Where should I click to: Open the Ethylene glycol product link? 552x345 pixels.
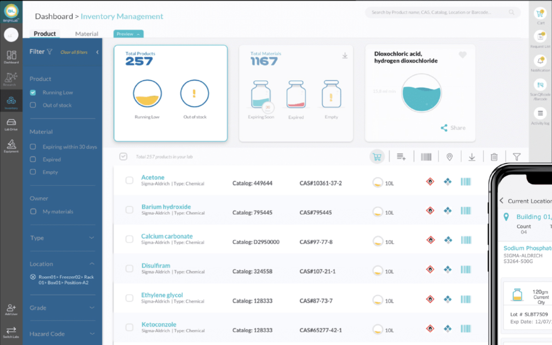point(162,295)
